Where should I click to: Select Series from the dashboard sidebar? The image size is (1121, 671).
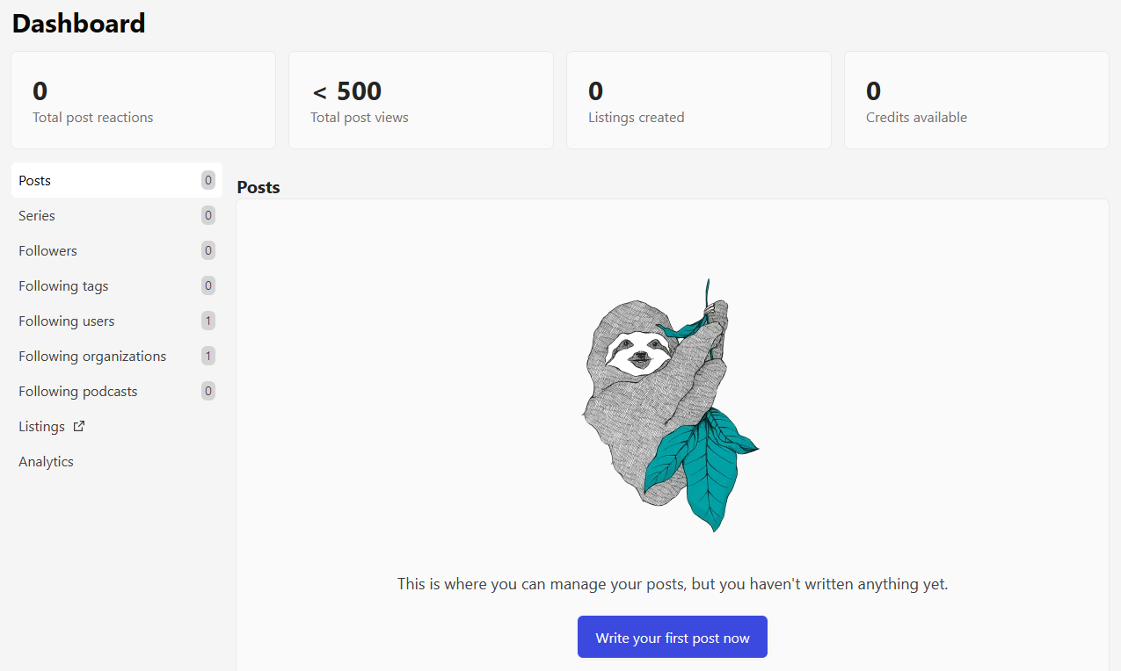point(36,215)
